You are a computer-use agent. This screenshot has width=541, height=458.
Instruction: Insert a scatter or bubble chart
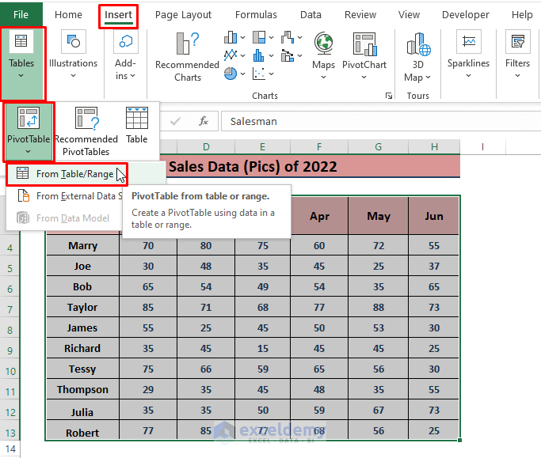[x=259, y=74]
